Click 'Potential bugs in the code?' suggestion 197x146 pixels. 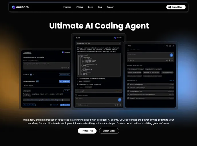(x=135, y=69)
